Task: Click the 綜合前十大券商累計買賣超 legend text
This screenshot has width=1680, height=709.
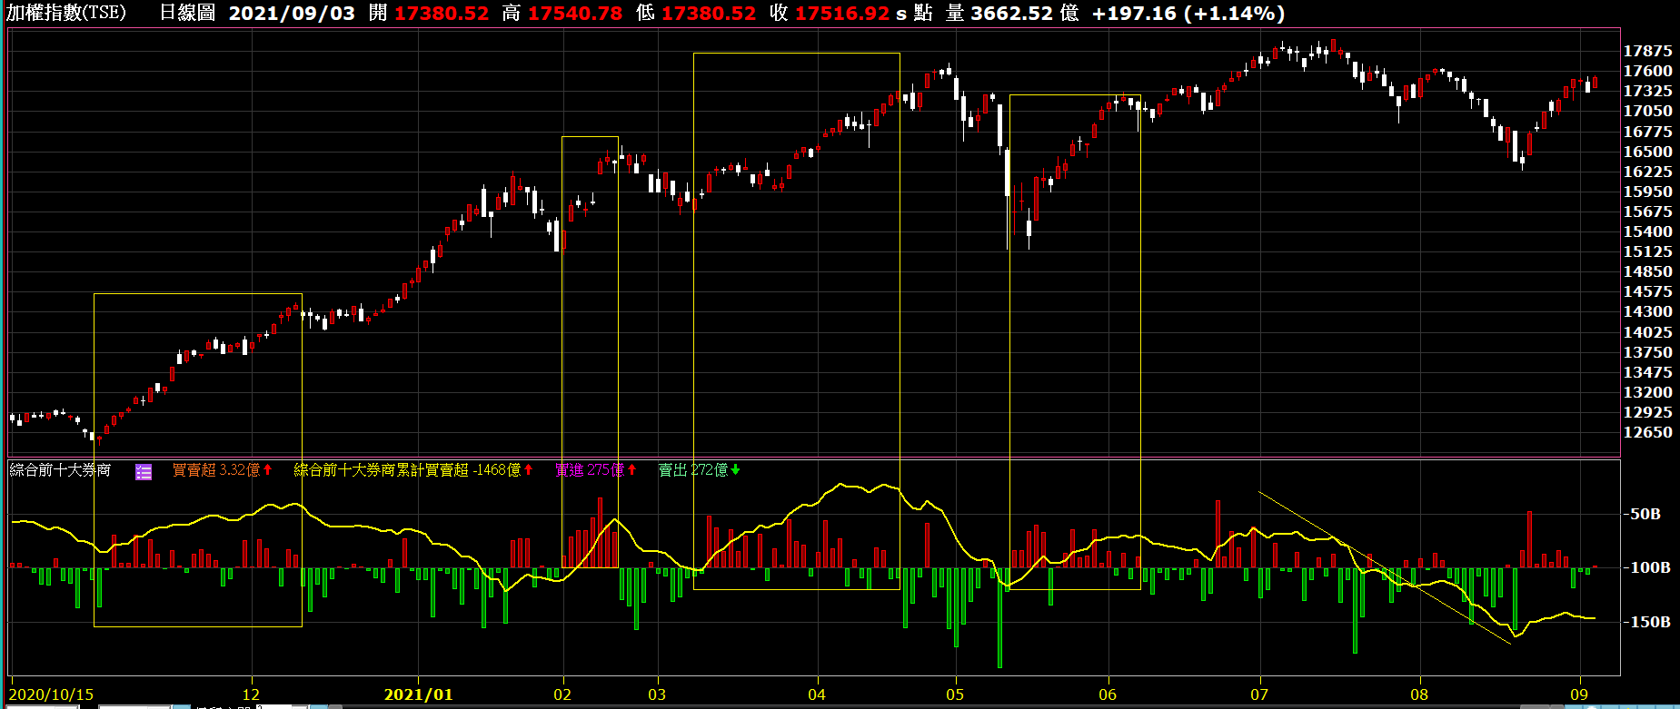Action: pyautogui.click(x=381, y=470)
